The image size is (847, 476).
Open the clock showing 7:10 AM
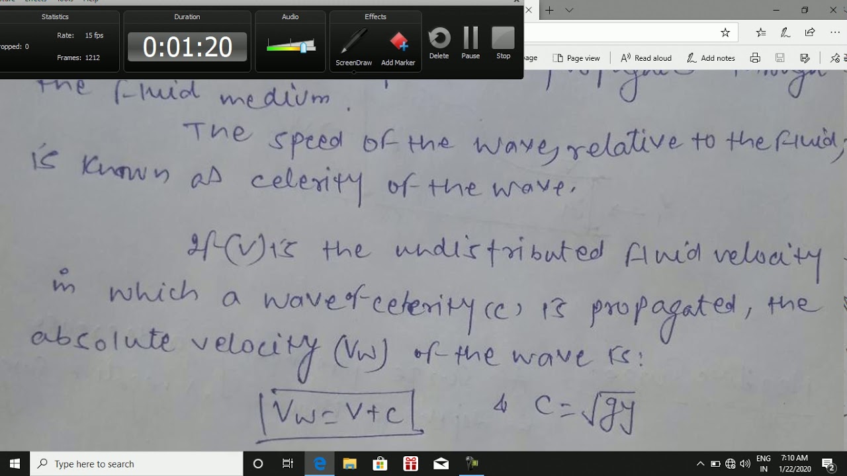tap(795, 463)
